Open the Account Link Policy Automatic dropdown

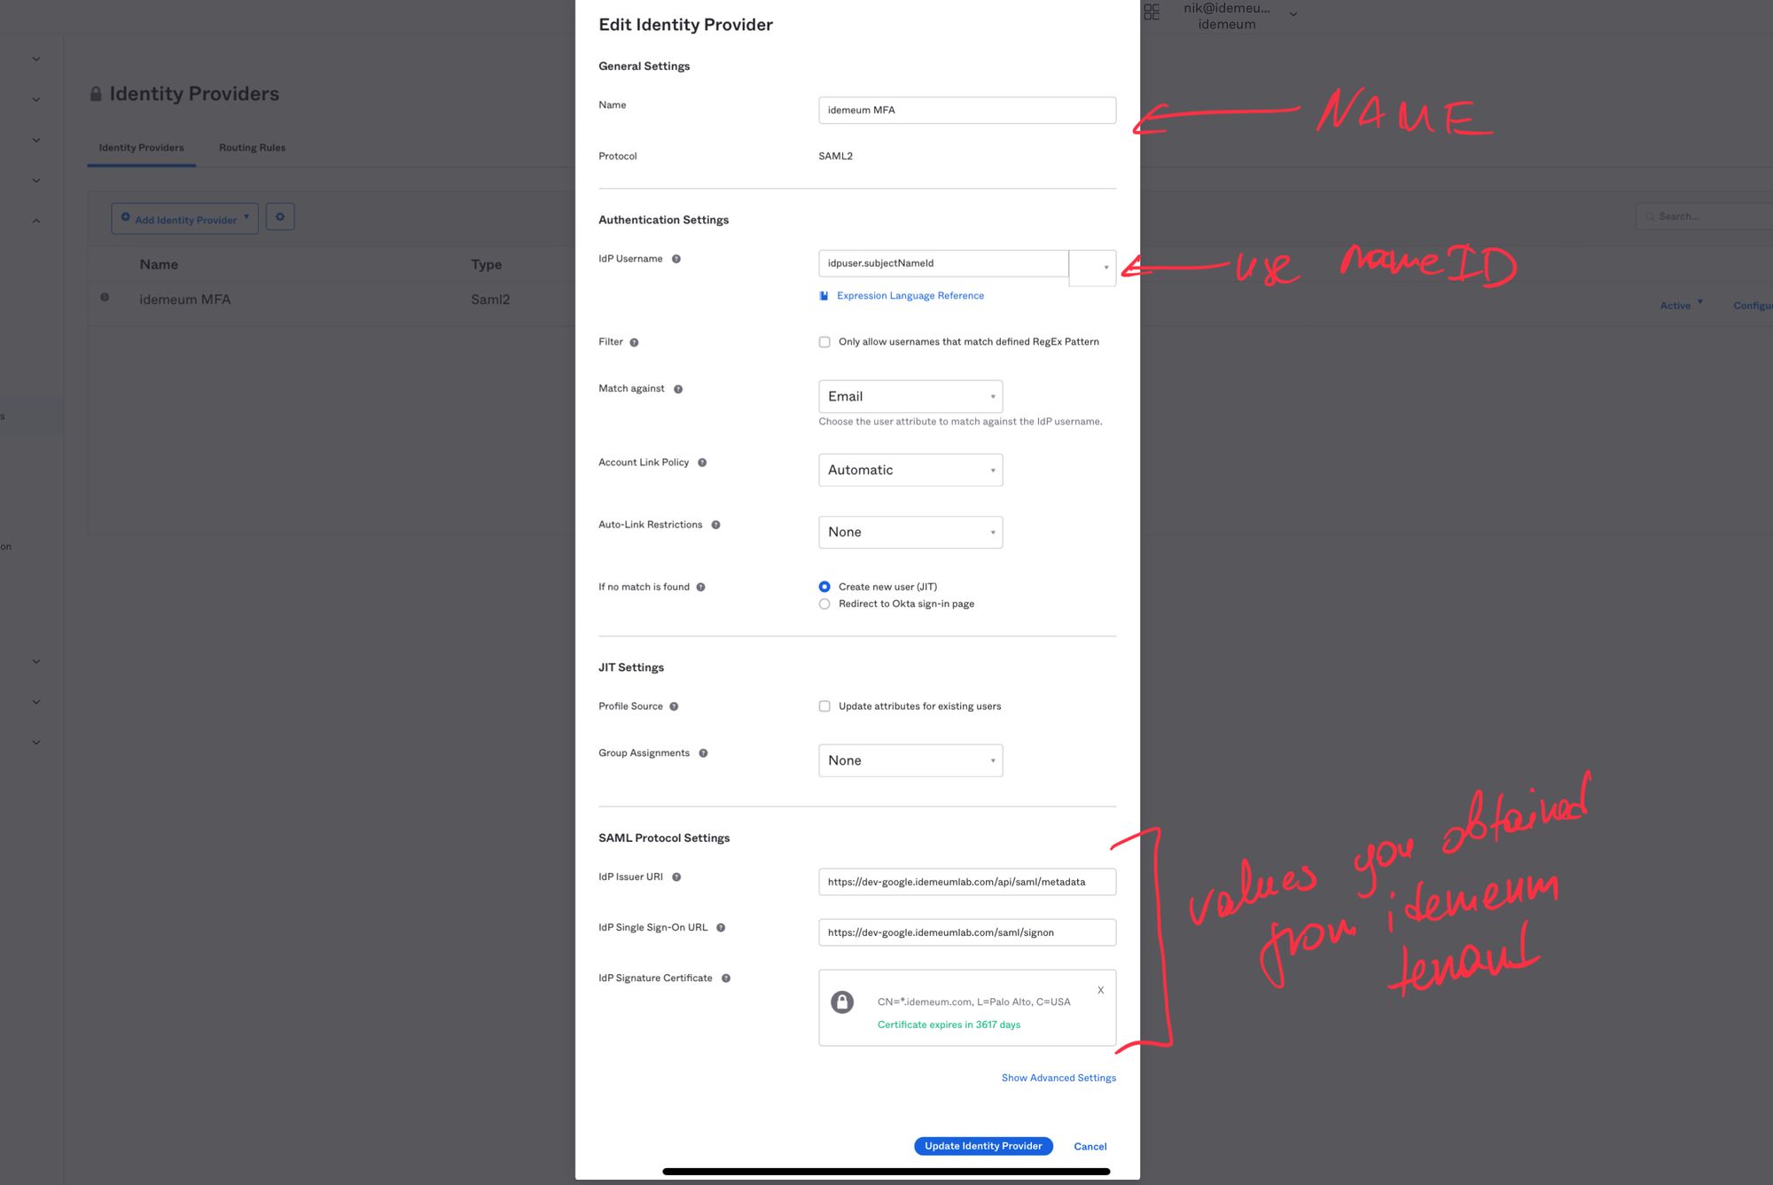pos(910,470)
